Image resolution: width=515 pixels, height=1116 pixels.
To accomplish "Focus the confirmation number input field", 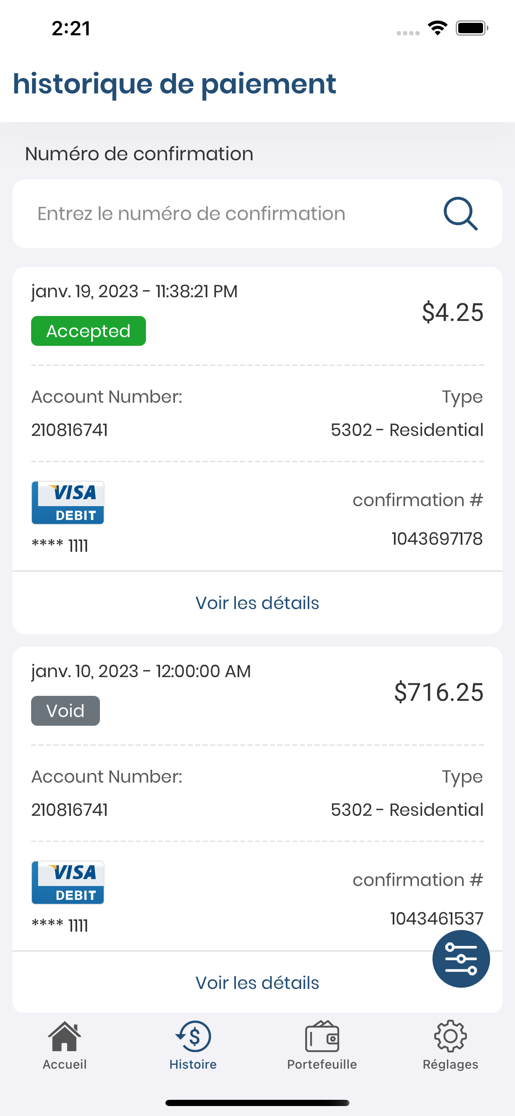I will coord(257,213).
